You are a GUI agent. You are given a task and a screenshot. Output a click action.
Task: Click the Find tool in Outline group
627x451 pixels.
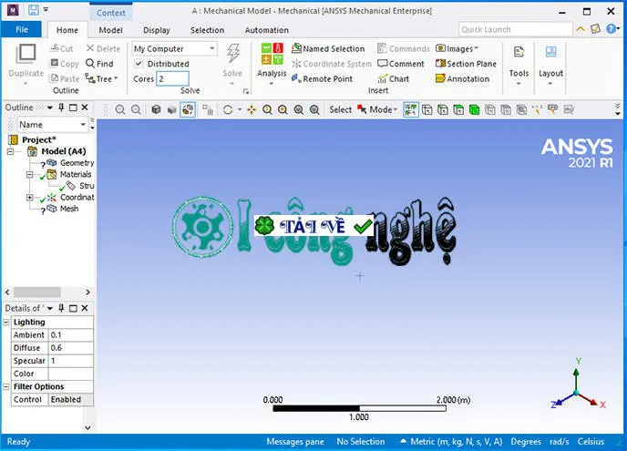pyautogui.click(x=99, y=64)
